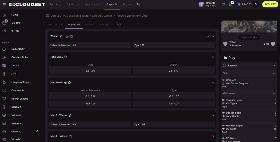Switch to the Favorites tab
The image size is (280, 142).
(x=55, y=24)
